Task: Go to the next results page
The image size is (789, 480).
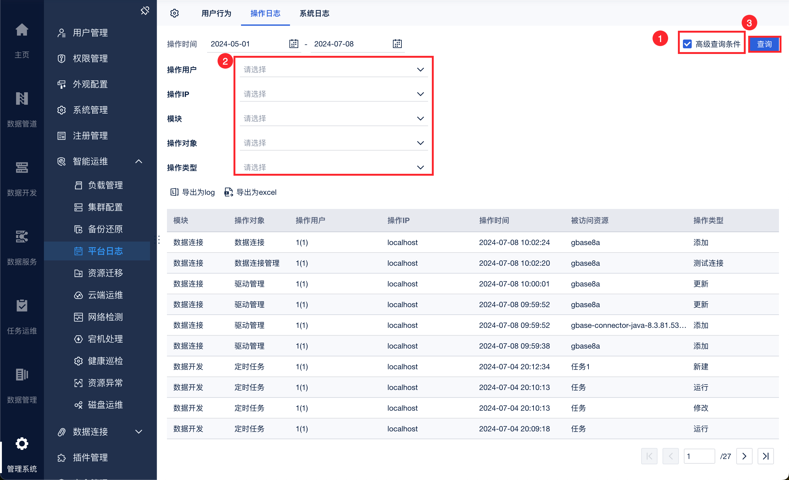Action: click(x=744, y=456)
